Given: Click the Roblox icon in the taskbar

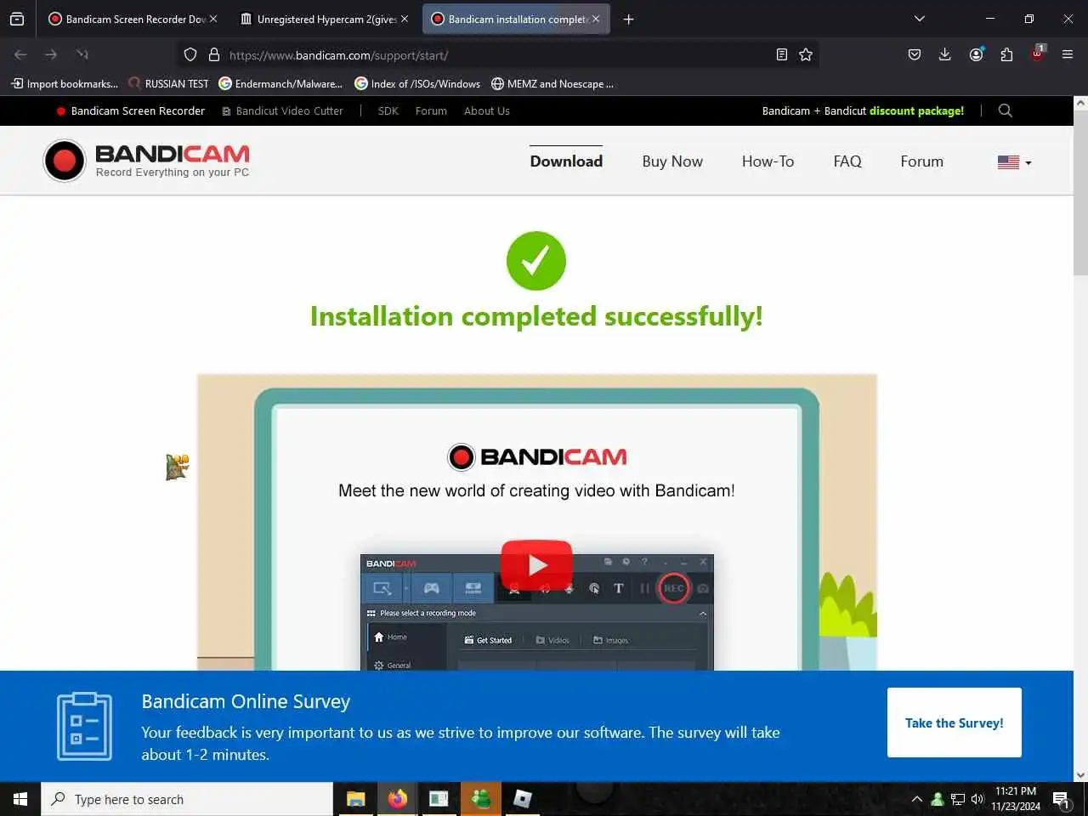Looking at the screenshot, I should [x=522, y=799].
